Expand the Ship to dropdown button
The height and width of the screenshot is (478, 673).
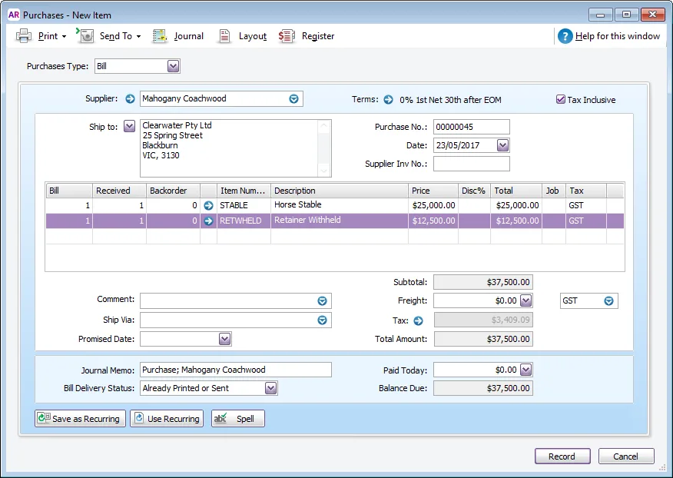(x=129, y=126)
